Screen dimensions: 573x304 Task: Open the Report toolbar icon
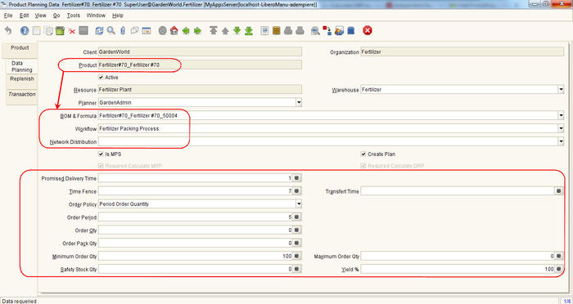point(264,31)
